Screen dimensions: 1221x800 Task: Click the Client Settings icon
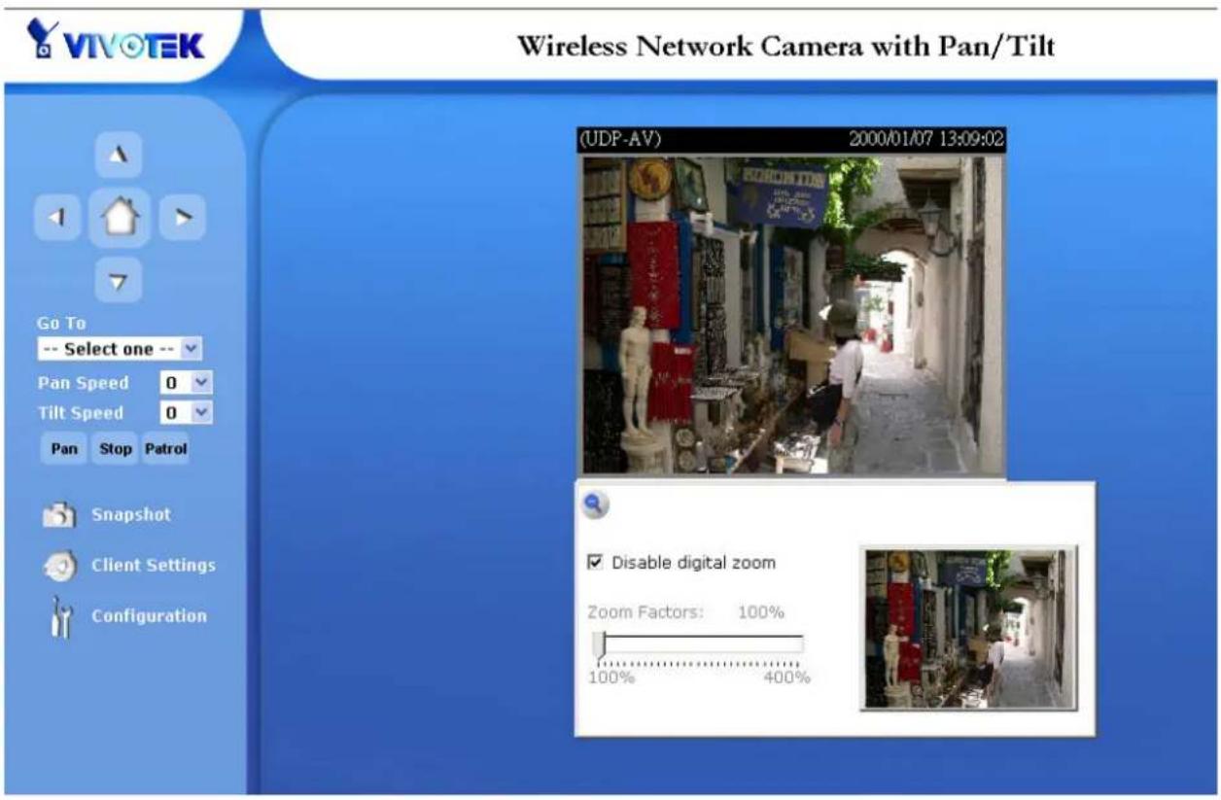58,567
